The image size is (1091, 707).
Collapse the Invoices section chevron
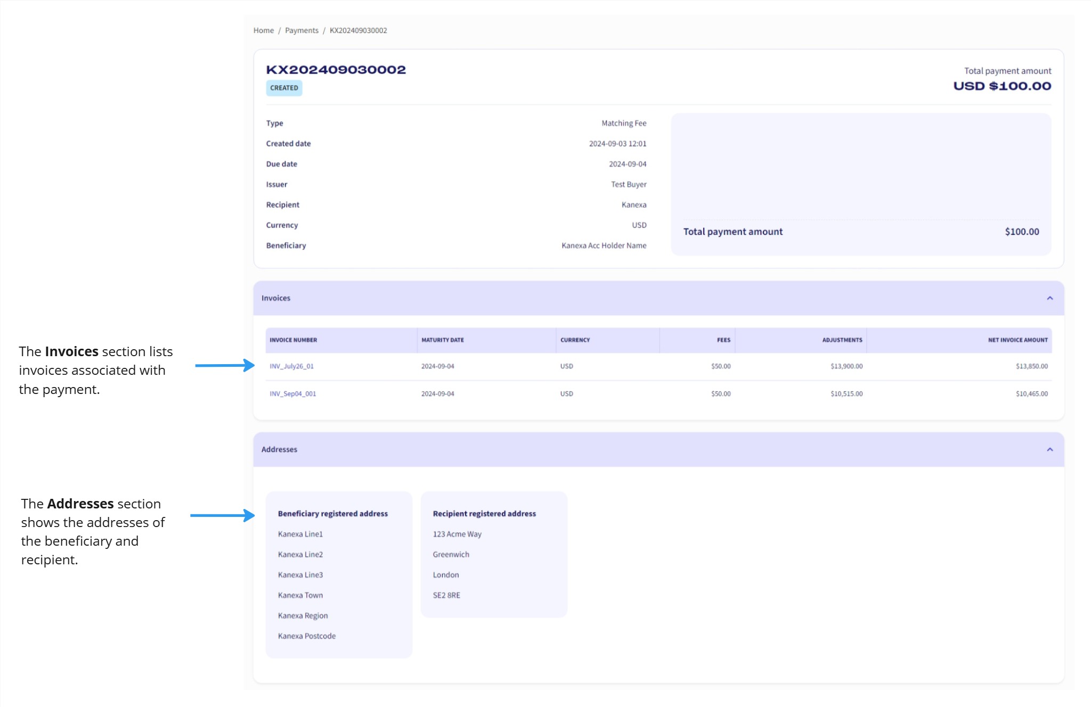click(x=1049, y=298)
